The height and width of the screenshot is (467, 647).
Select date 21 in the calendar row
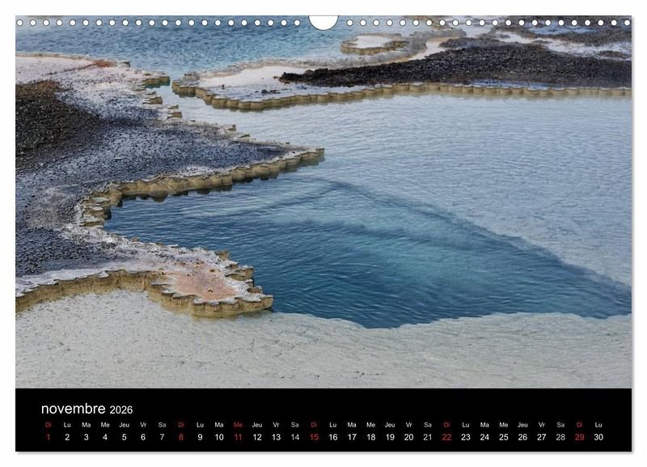[x=428, y=437]
